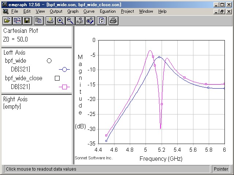Click the Left Axis heading
This screenshot has width=234, height=175.
(x=15, y=52)
